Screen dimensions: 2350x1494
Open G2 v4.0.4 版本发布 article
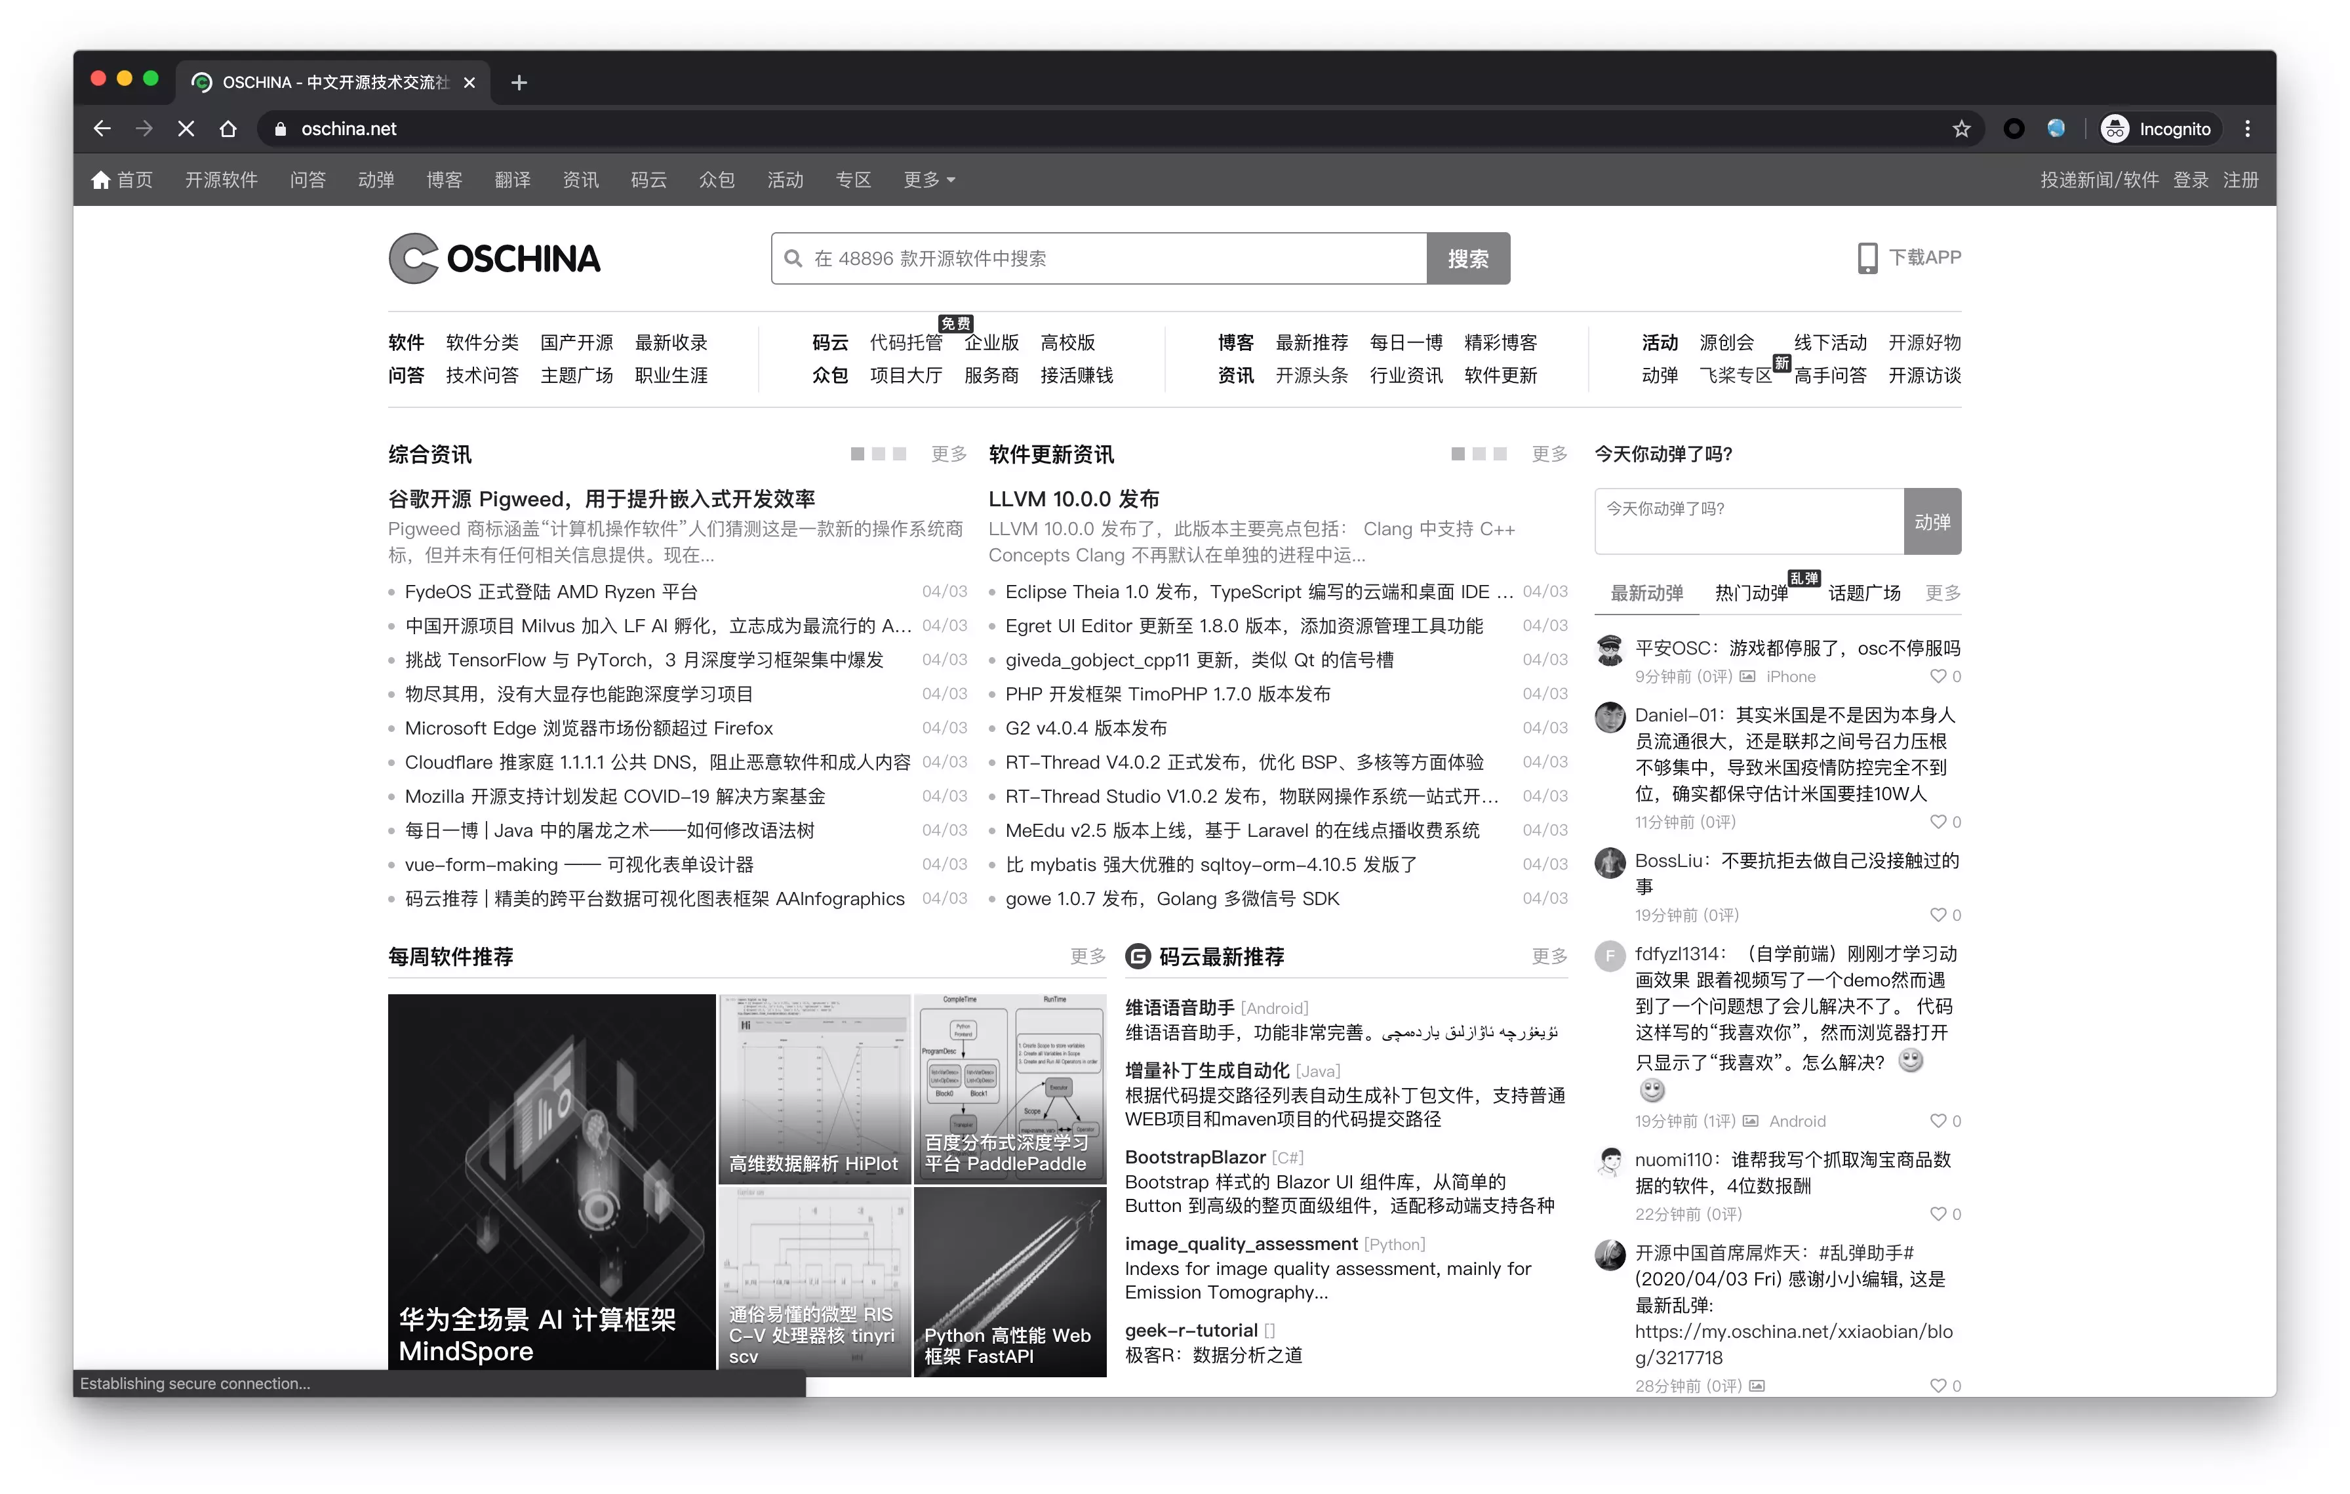1086,728
